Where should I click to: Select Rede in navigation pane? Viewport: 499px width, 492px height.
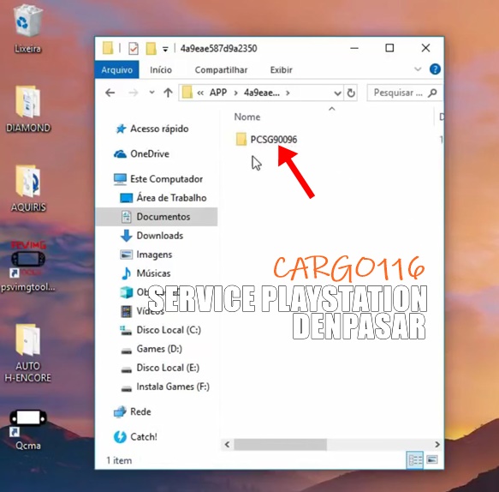(133, 411)
